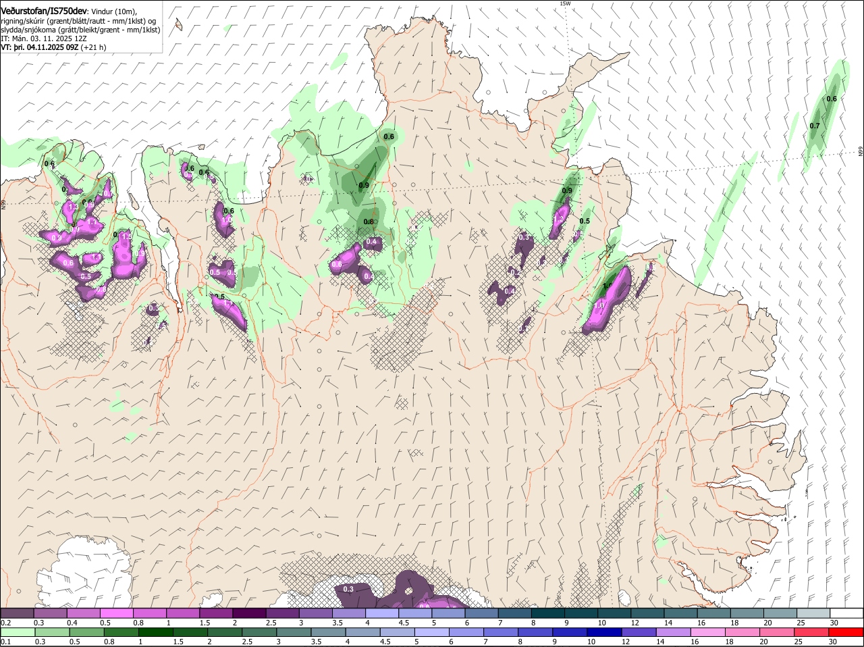The width and height of the screenshot is (864, 647).
Task: Pick the rain legend swatch between 3 and 3.5
Action: click(x=294, y=631)
